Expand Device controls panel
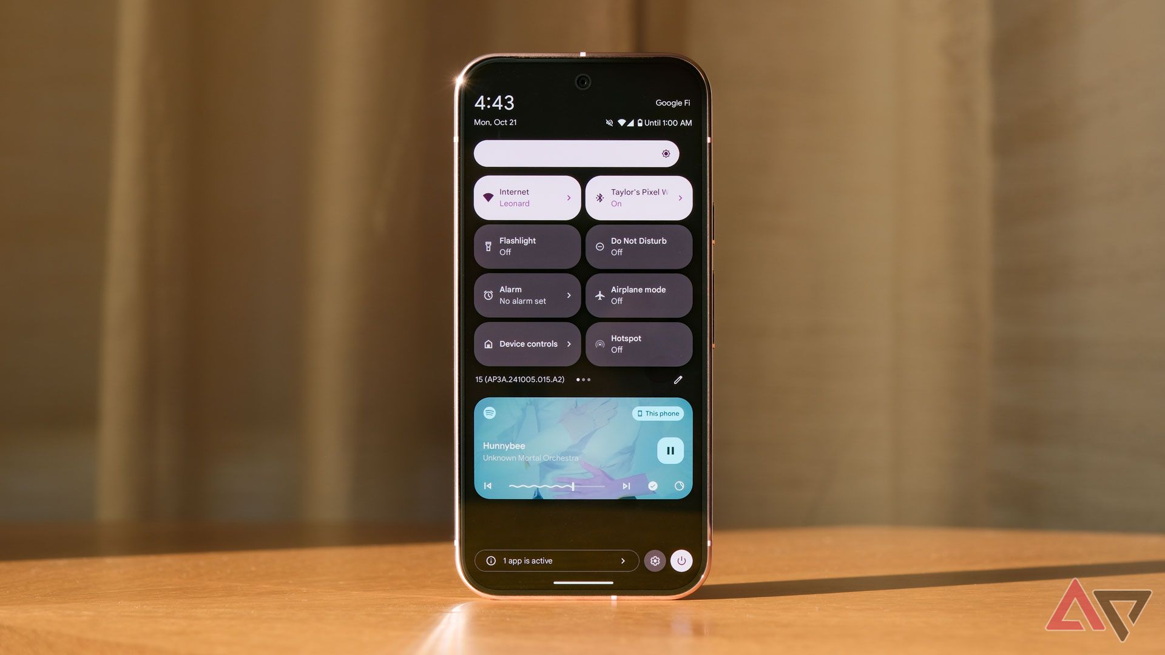Image resolution: width=1165 pixels, height=655 pixels. coord(569,343)
